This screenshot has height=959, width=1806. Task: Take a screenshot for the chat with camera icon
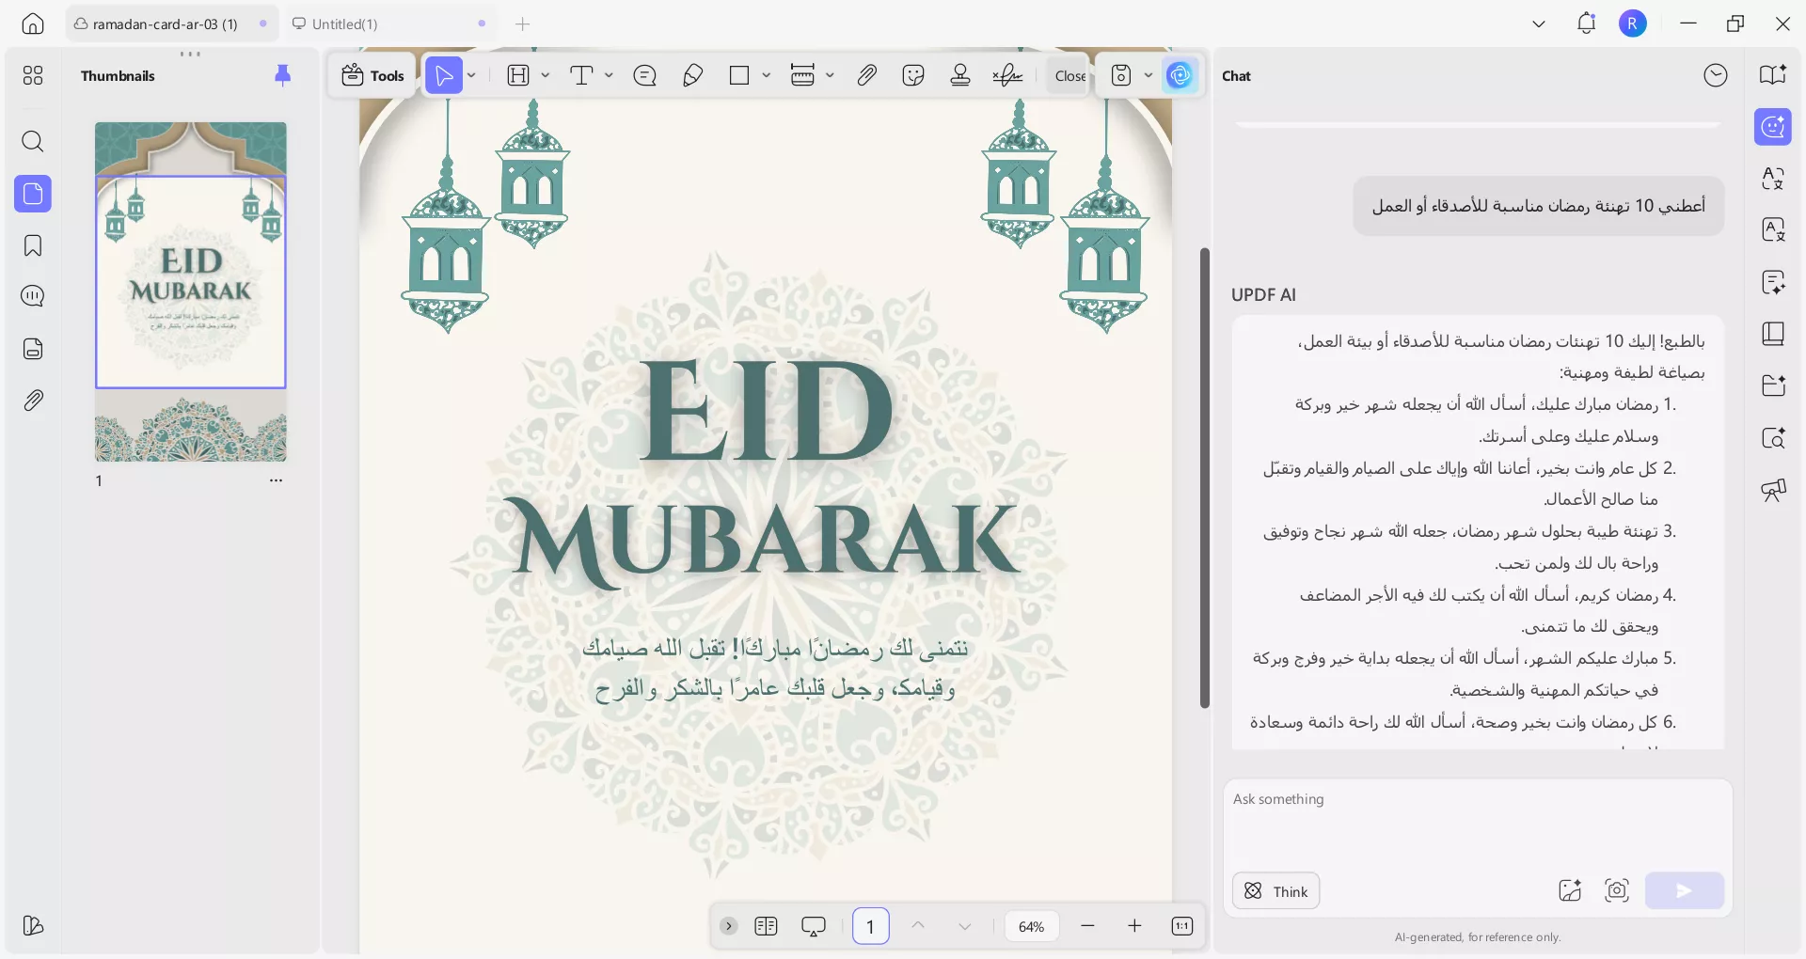(x=1616, y=890)
